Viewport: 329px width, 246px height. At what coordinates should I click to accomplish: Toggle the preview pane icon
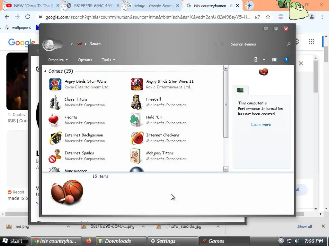pos(274,60)
